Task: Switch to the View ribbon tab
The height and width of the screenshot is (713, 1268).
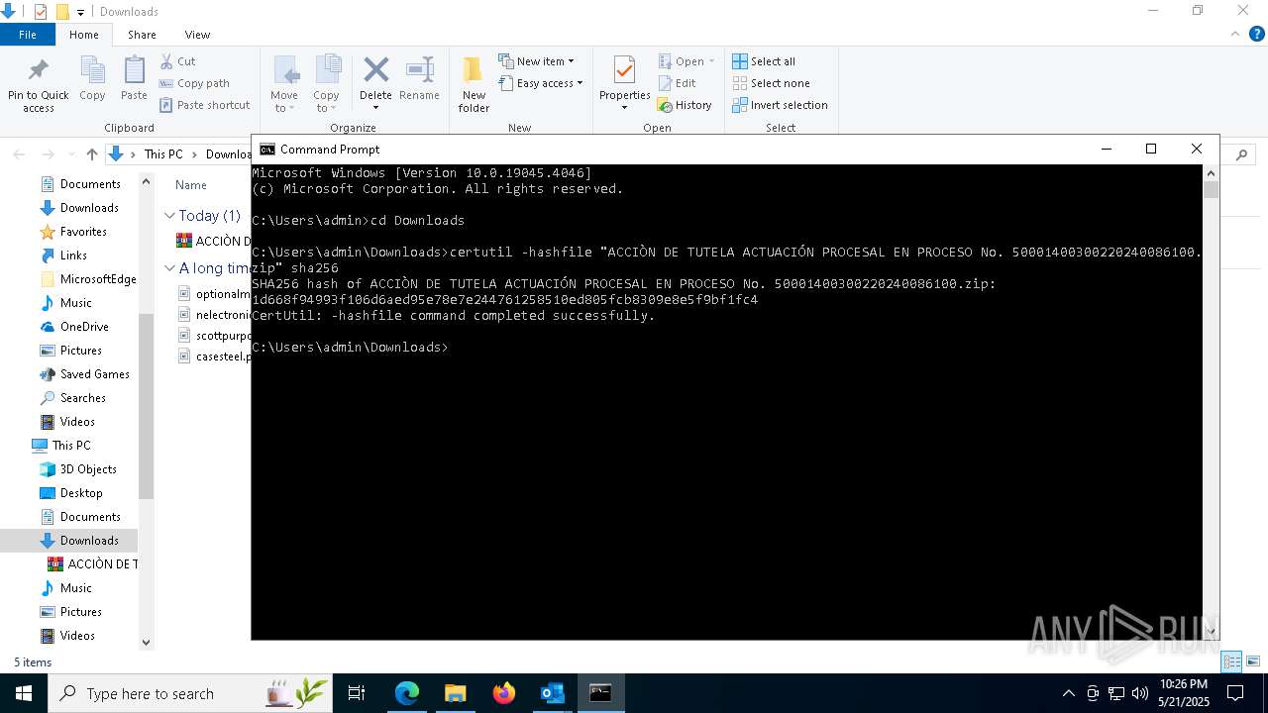Action: pyautogui.click(x=197, y=35)
